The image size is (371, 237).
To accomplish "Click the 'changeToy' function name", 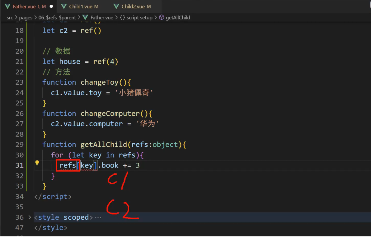I will pyautogui.click(x=99, y=83).
